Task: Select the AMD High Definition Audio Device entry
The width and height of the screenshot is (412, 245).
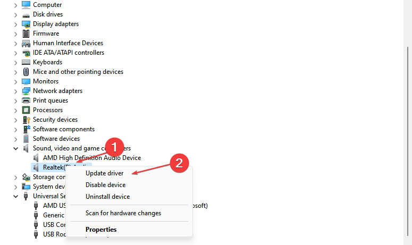Action: pyautogui.click(x=92, y=158)
